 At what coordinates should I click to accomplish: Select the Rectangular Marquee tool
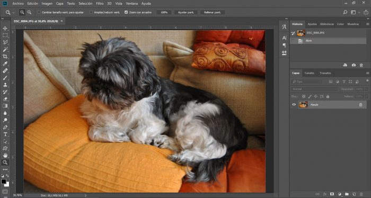5,35
